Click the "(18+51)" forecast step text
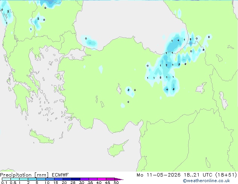This screenshot has height=184, width=238. [226, 175]
